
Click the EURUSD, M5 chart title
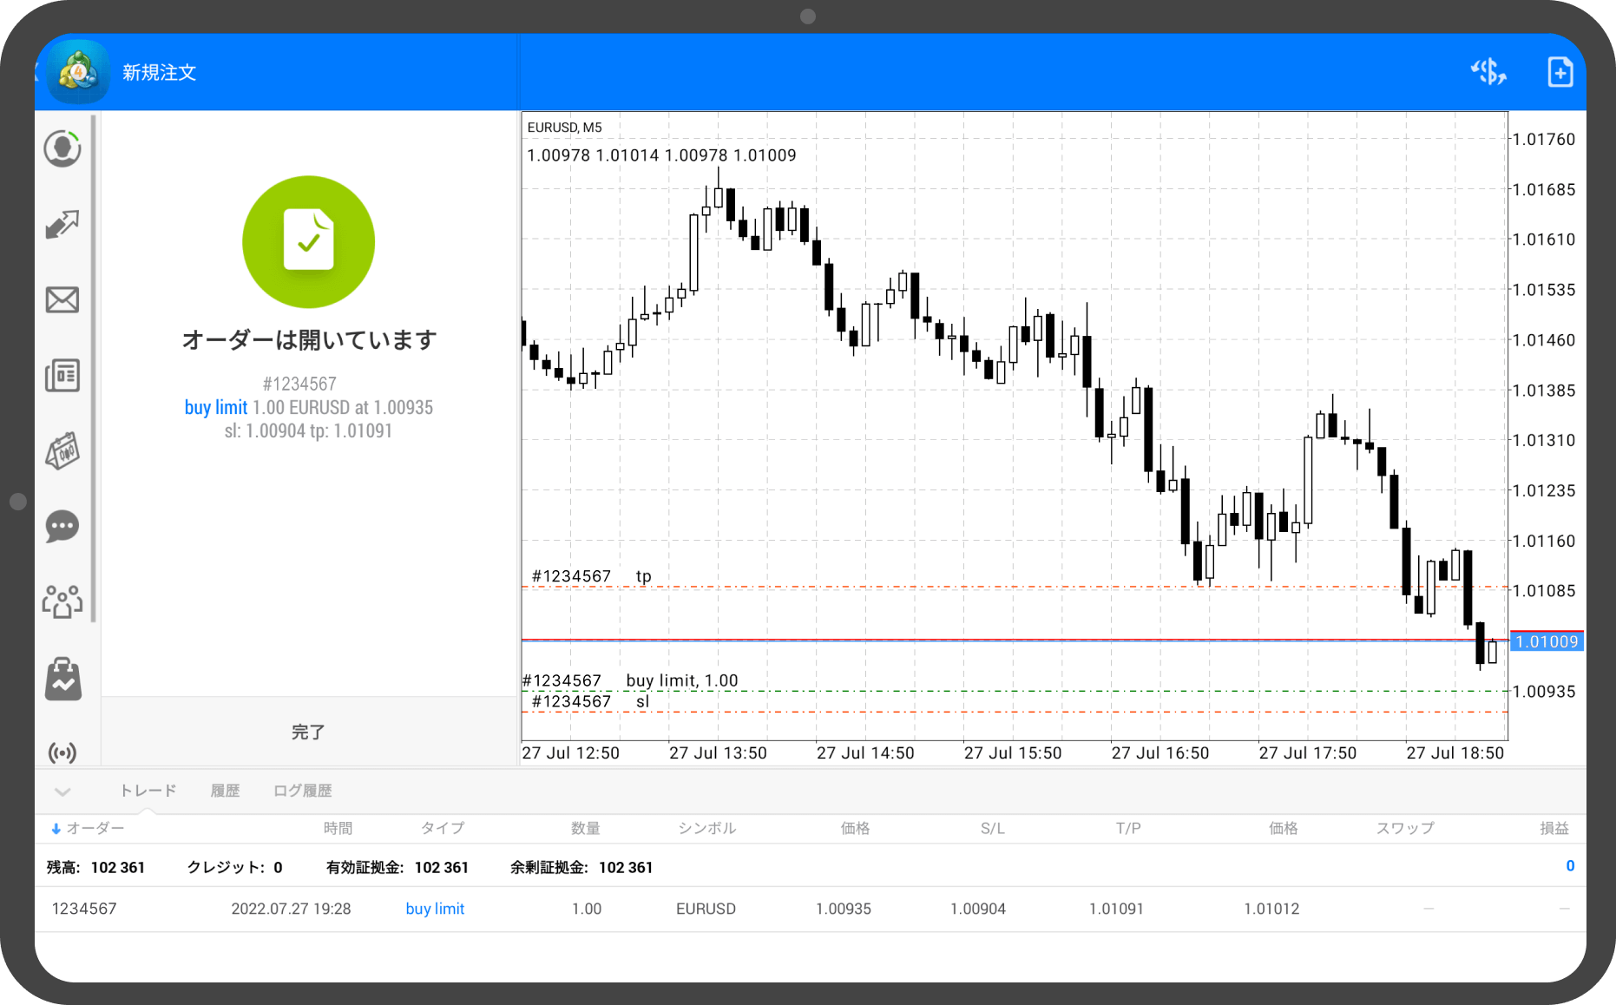(x=564, y=128)
